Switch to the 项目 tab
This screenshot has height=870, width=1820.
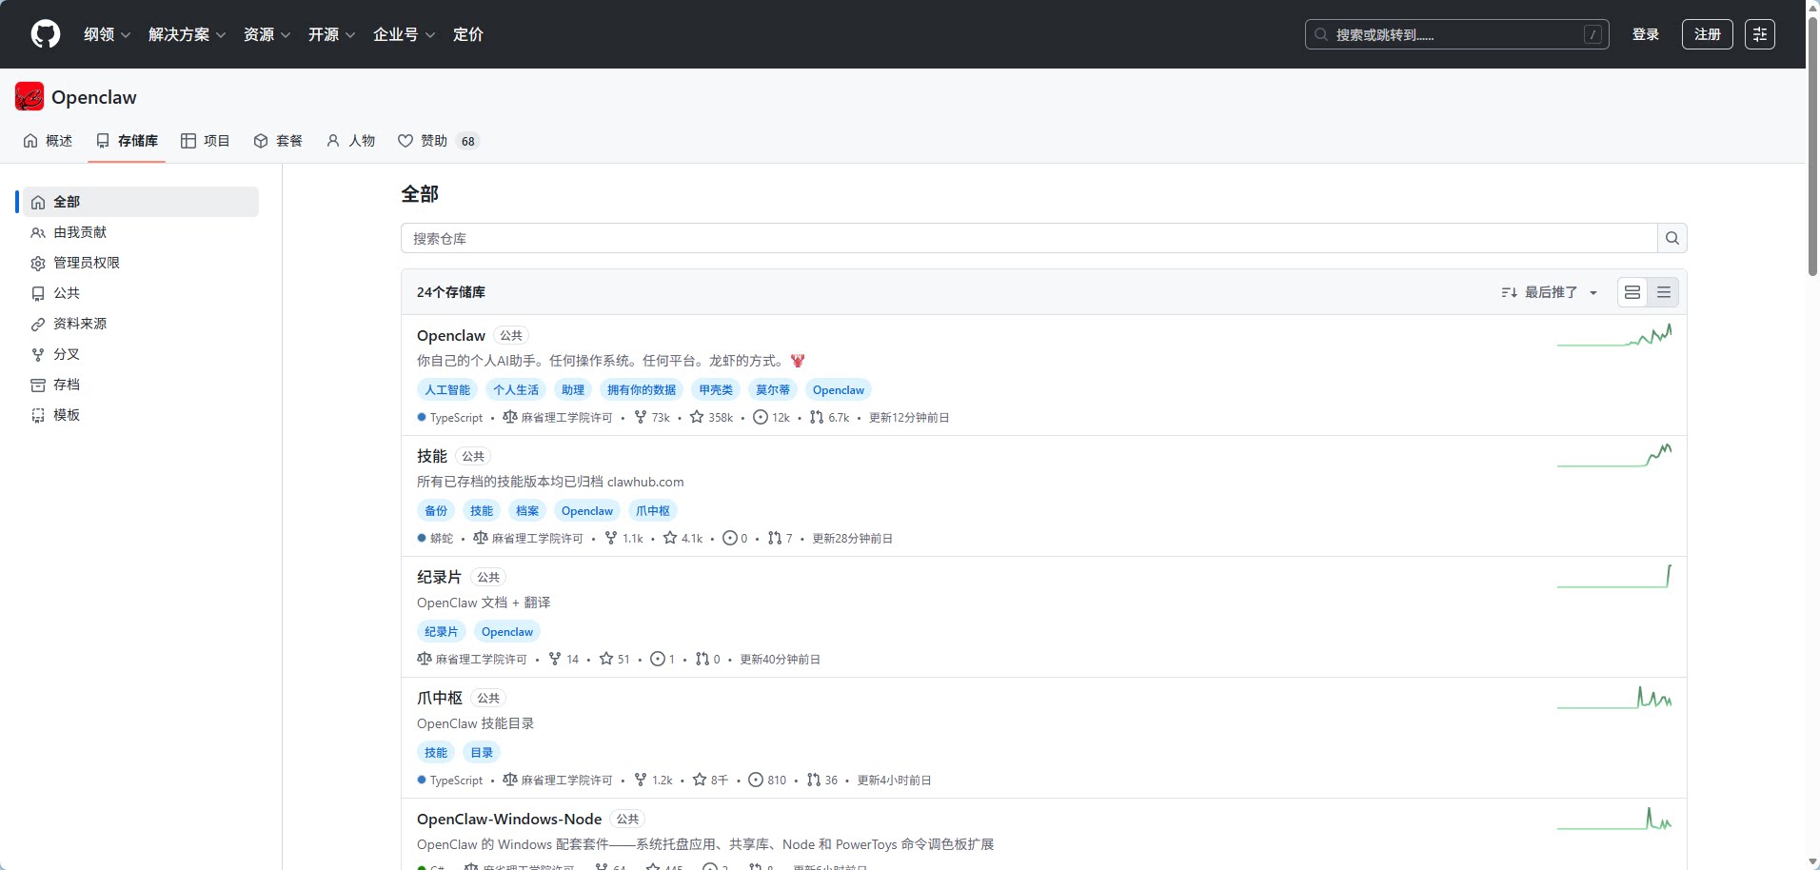(206, 141)
